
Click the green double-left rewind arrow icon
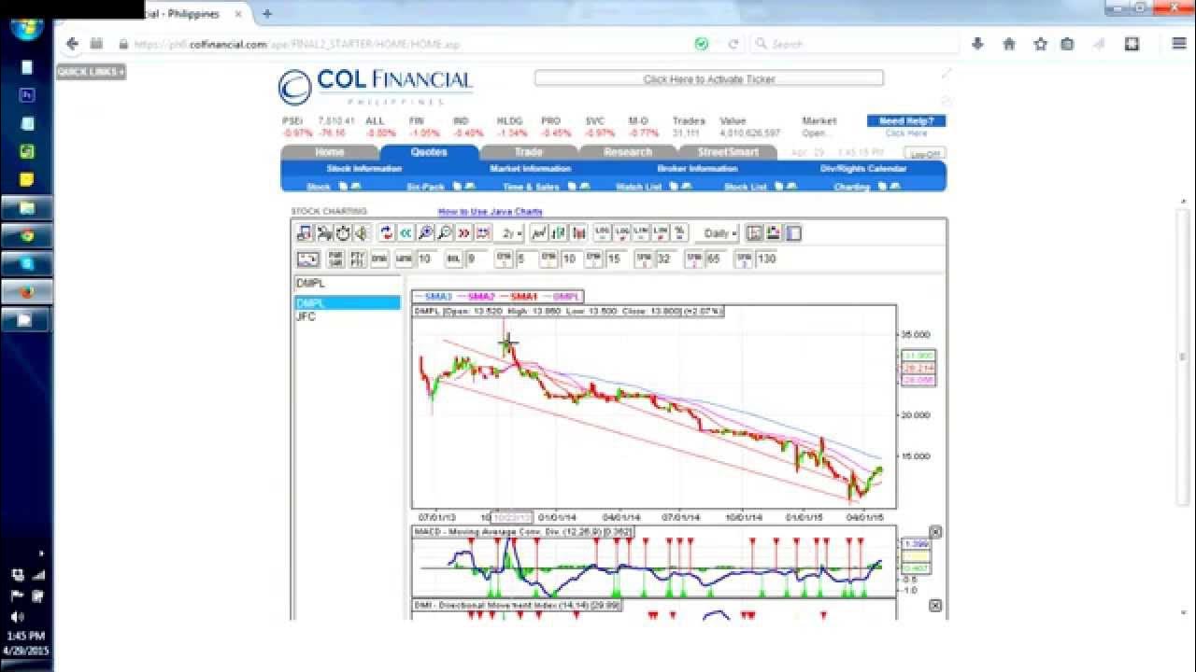406,233
